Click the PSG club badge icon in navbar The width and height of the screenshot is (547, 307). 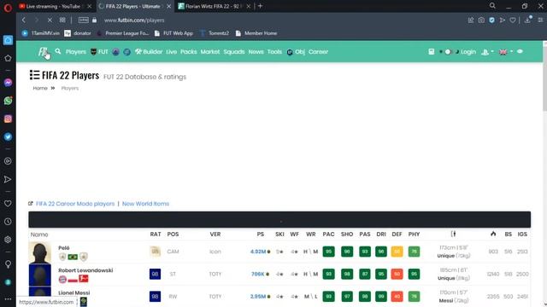(116, 52)
